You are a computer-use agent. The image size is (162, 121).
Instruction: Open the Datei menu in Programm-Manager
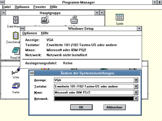pyautogui.click(x=6, y=7)
